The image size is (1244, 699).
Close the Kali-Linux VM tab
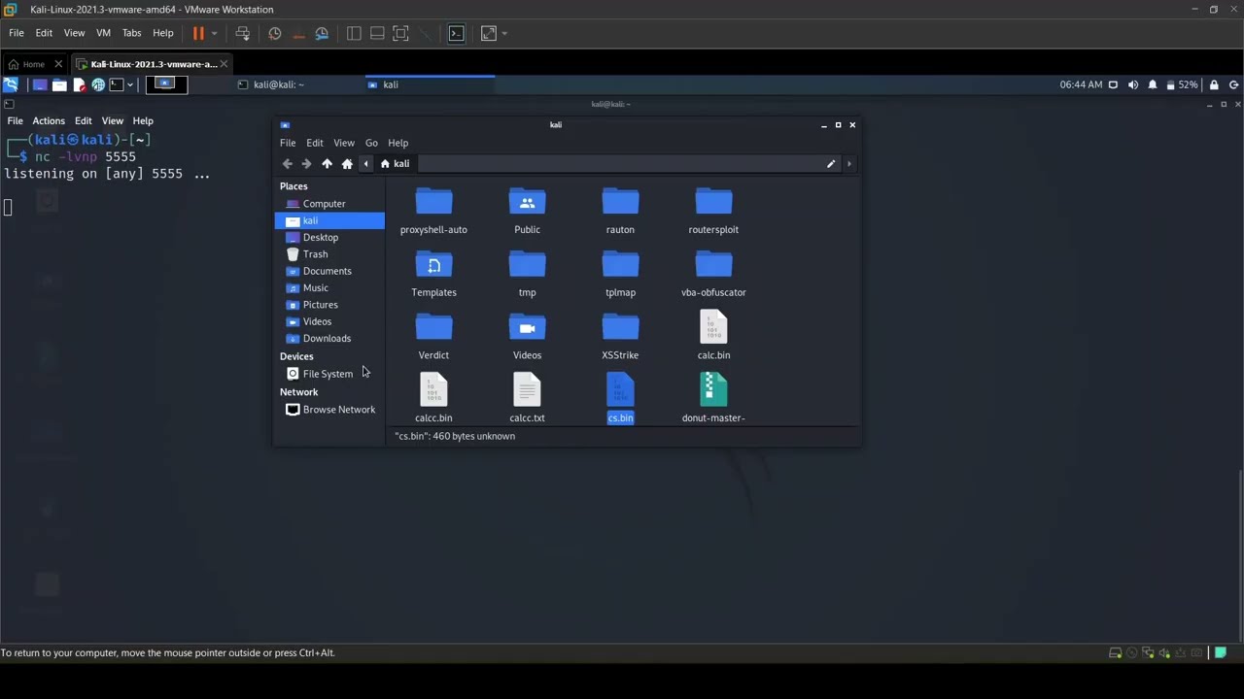click(224, 64)
